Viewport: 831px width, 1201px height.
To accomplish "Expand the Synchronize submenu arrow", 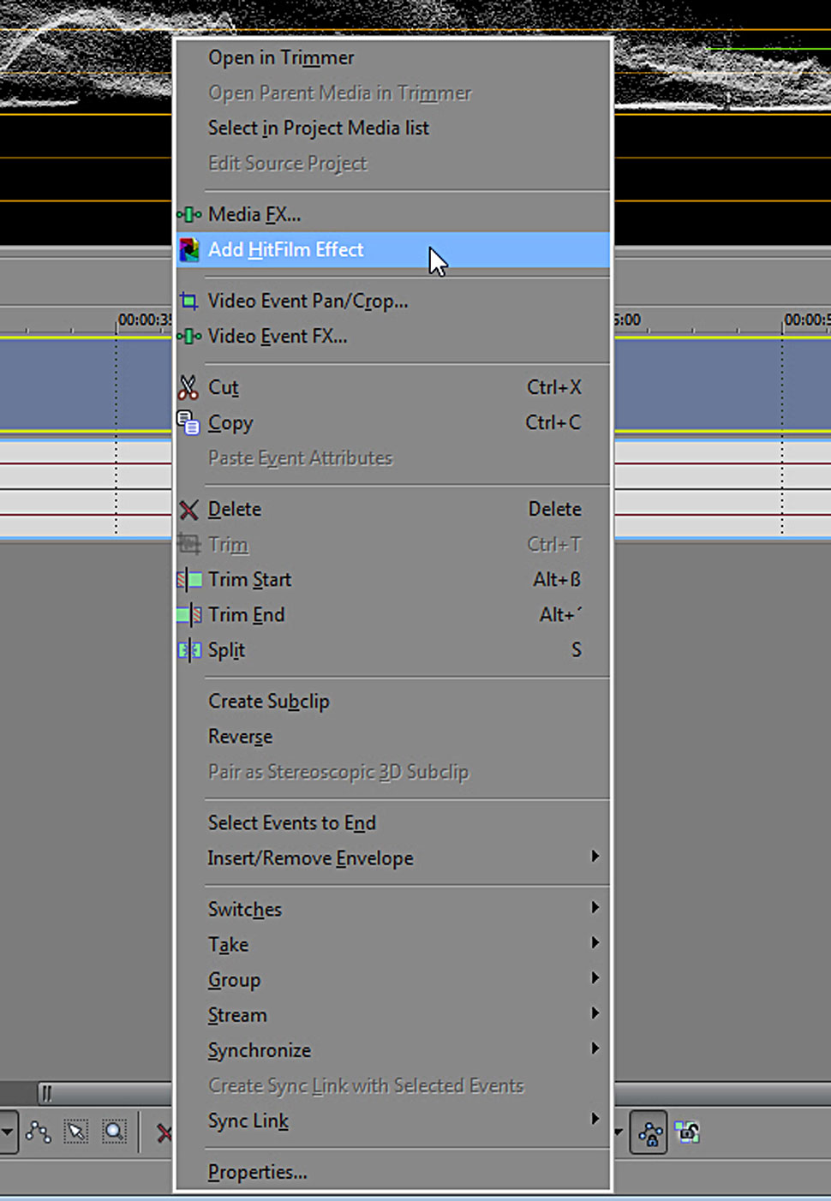I will click(595, 1049).
